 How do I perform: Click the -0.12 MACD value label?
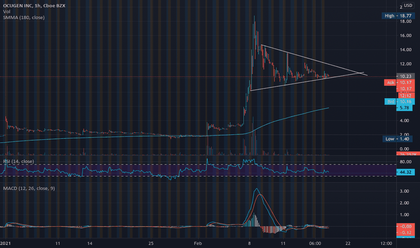(406, 233)
